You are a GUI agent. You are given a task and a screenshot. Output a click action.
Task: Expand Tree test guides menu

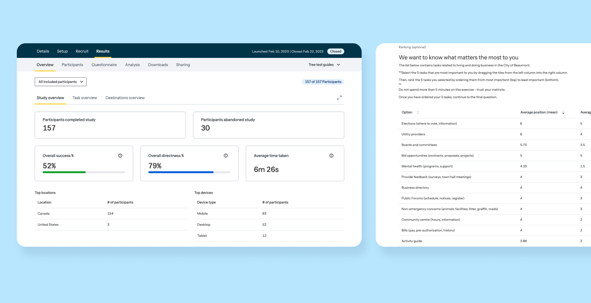(x=324, y=65)
